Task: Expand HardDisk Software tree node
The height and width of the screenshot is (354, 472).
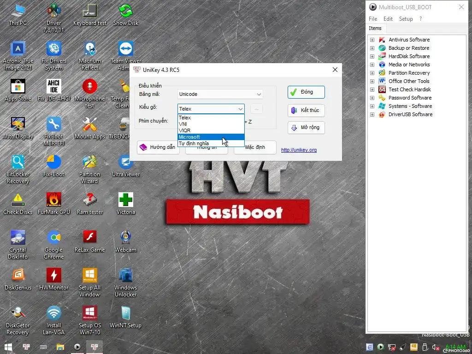Action: 372,56
